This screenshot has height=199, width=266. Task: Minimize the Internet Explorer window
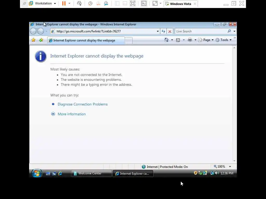coord(217,24)
